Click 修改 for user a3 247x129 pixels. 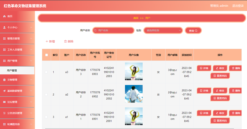coord(220,68)
